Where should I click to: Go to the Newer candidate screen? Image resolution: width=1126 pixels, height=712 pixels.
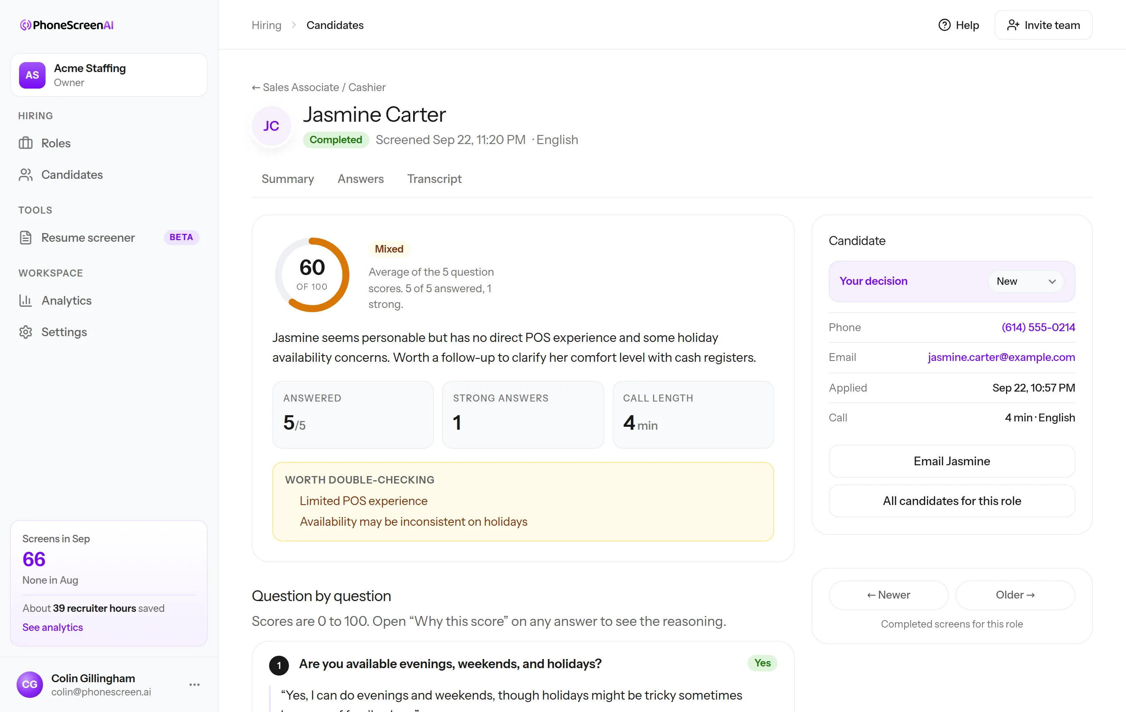tap(888, 595)
